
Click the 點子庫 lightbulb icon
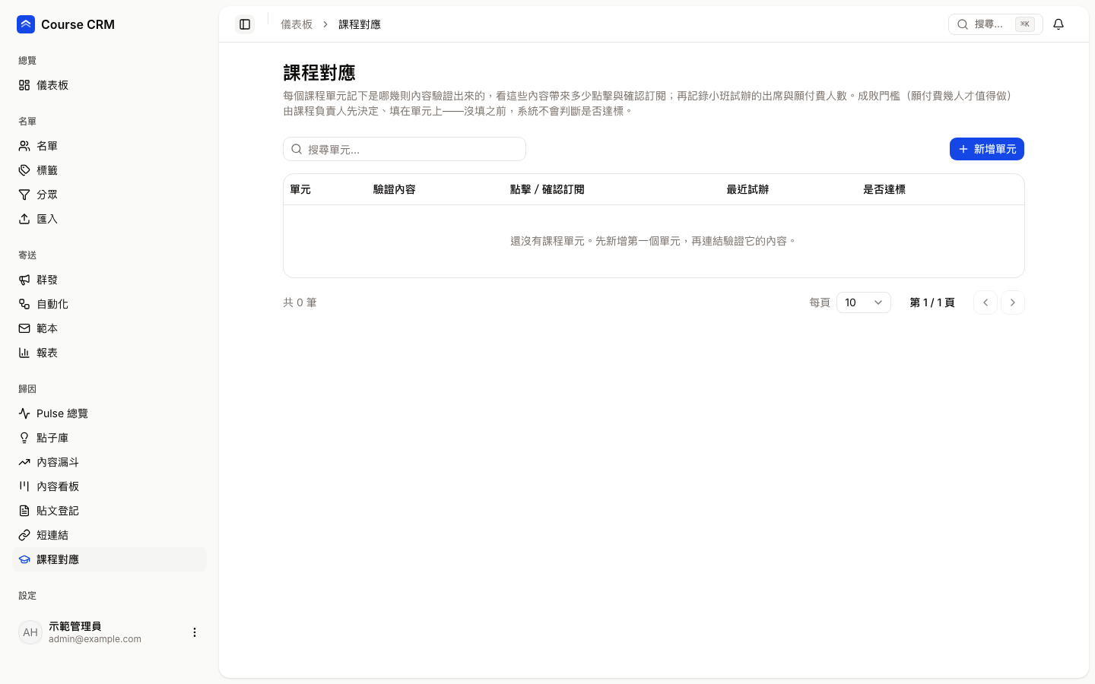pos(24,438)
